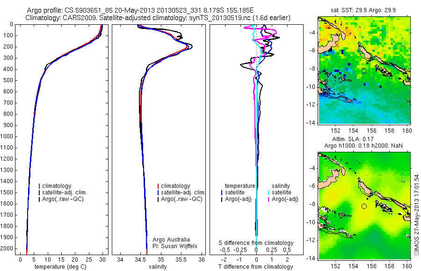
Task: Click the 'PI: Susan Wijffels' label
Action: coord(175,246)
